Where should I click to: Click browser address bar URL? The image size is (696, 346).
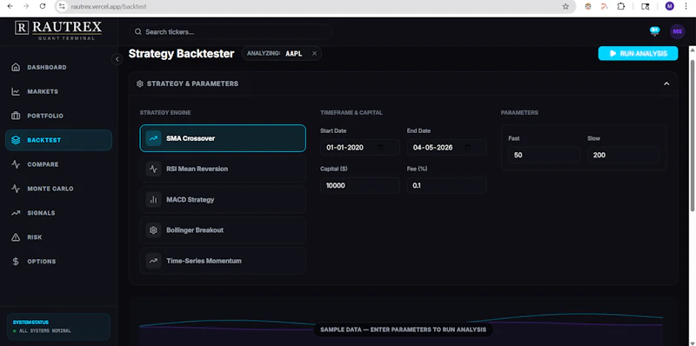click(109, 7)
